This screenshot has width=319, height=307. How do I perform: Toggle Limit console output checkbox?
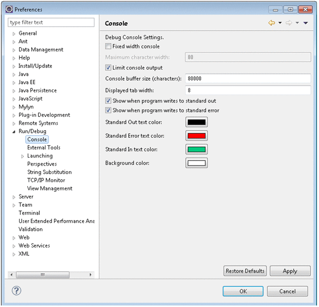click(109, 68)
